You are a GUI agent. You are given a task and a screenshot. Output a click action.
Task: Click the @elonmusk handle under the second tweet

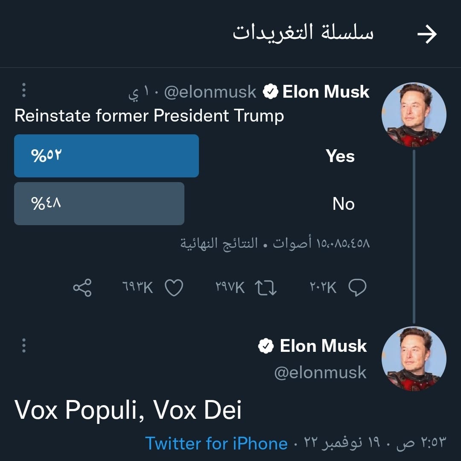[320, 372]
